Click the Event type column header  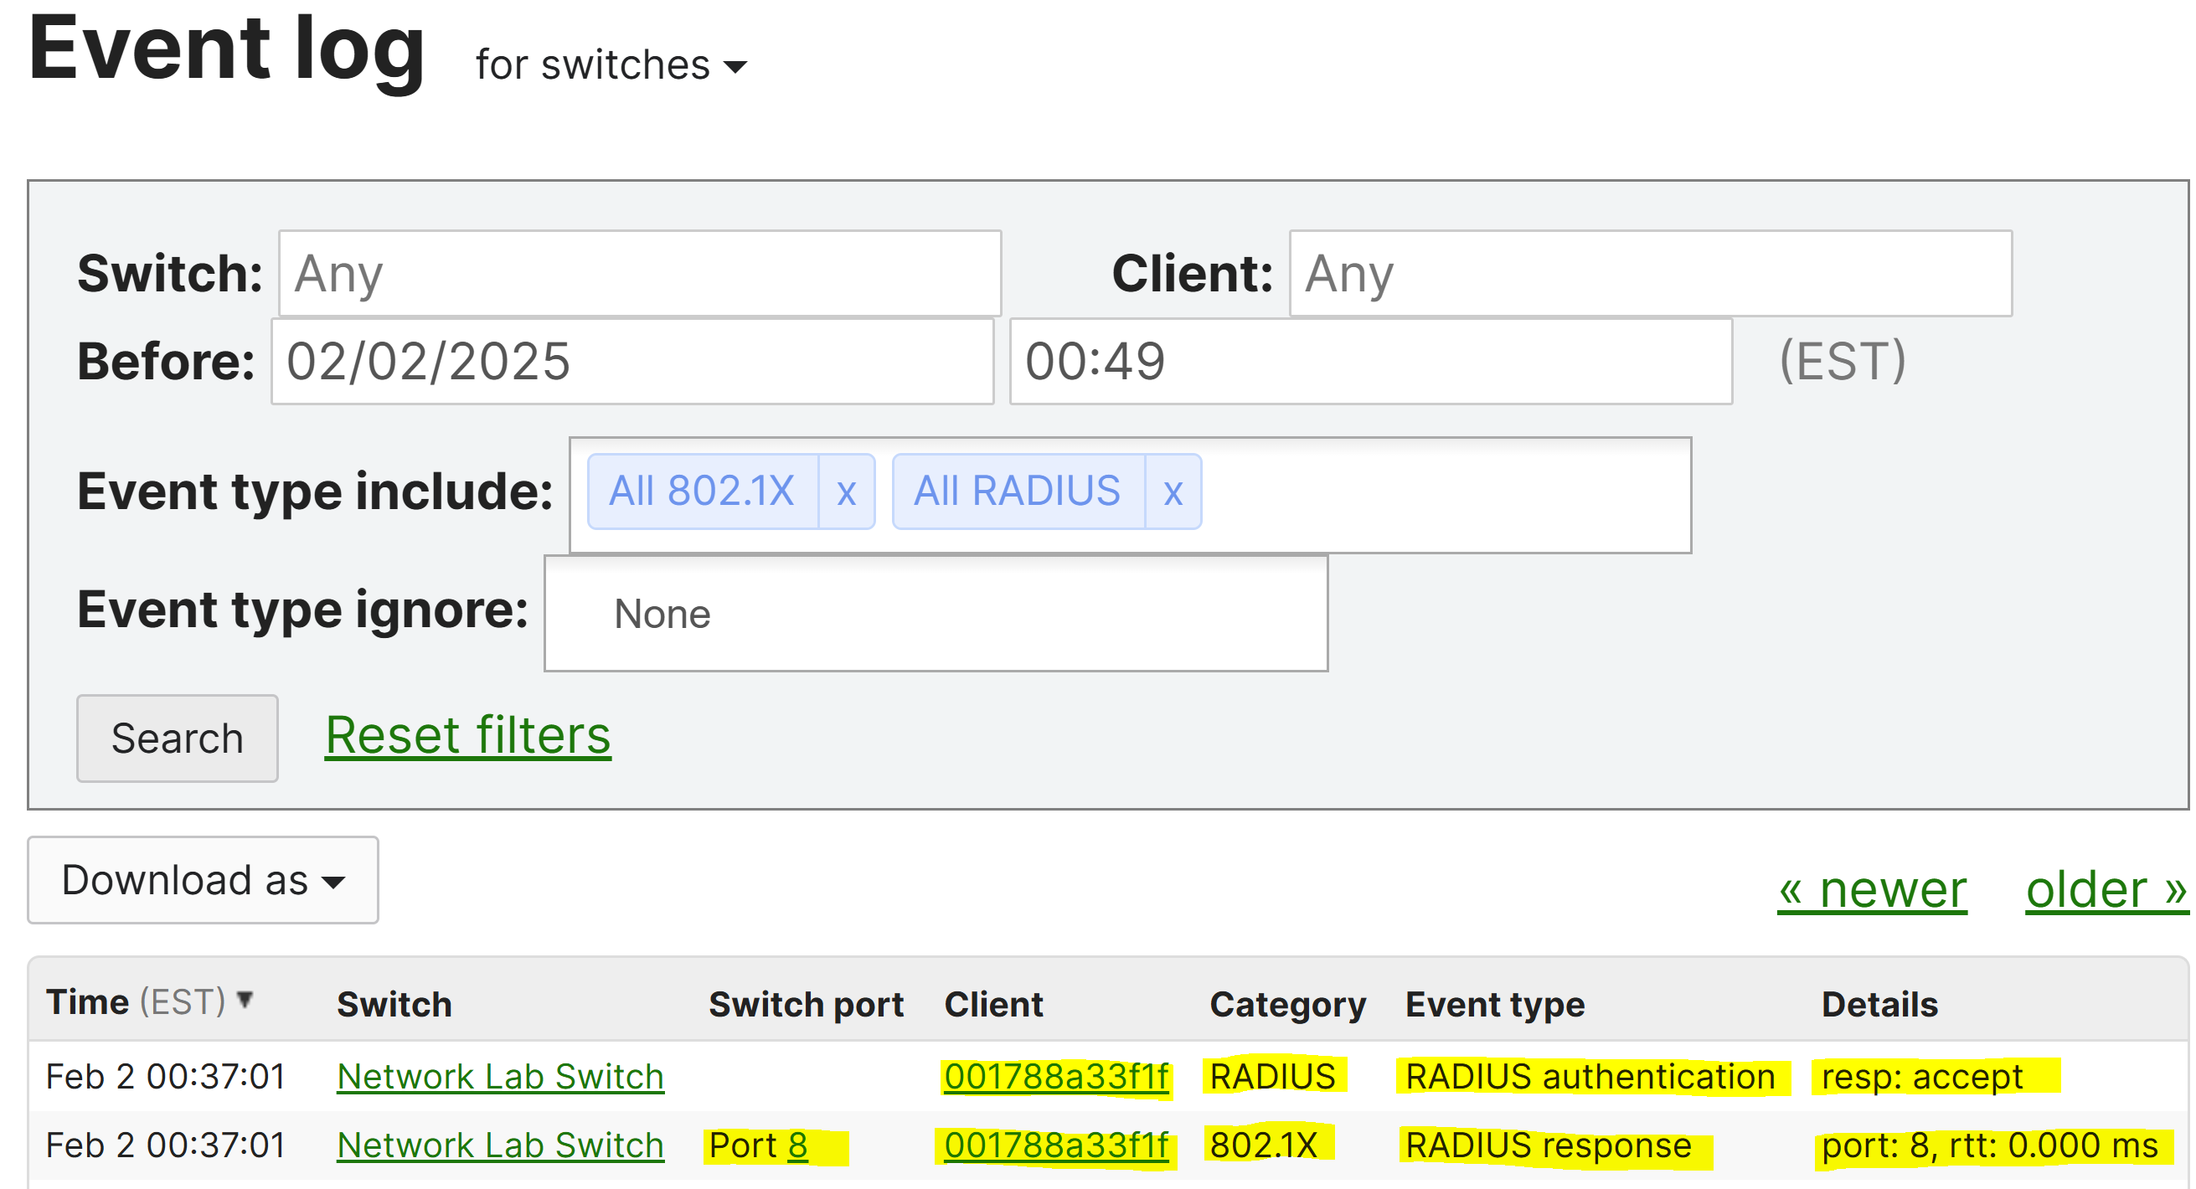pyautogui.click(x=1494, y=1005)
